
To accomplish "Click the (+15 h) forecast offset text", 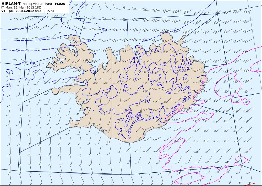I will pyautogui.click(x=48, y=11).
